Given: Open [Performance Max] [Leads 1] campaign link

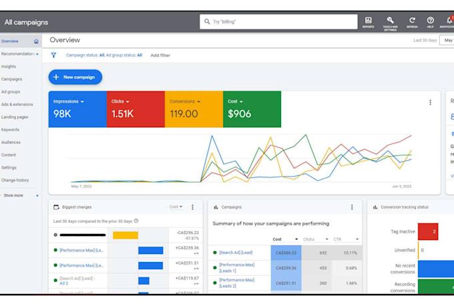Looking at the screenshot, I should pyautogui.click(x=237, y=268).
